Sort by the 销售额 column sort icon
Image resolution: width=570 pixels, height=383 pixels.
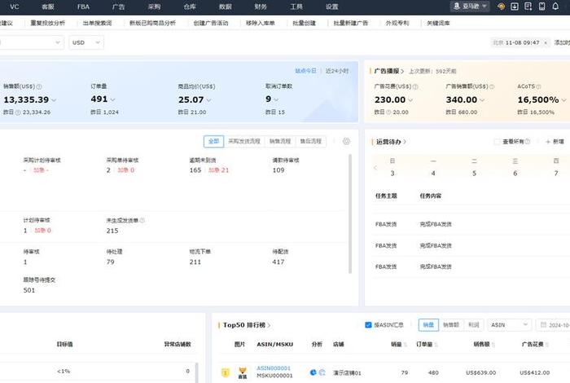point(493,345)
